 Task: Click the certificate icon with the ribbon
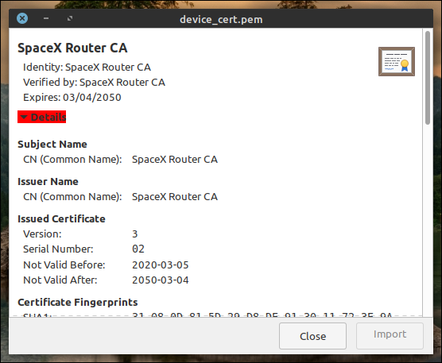pos(397,61)
